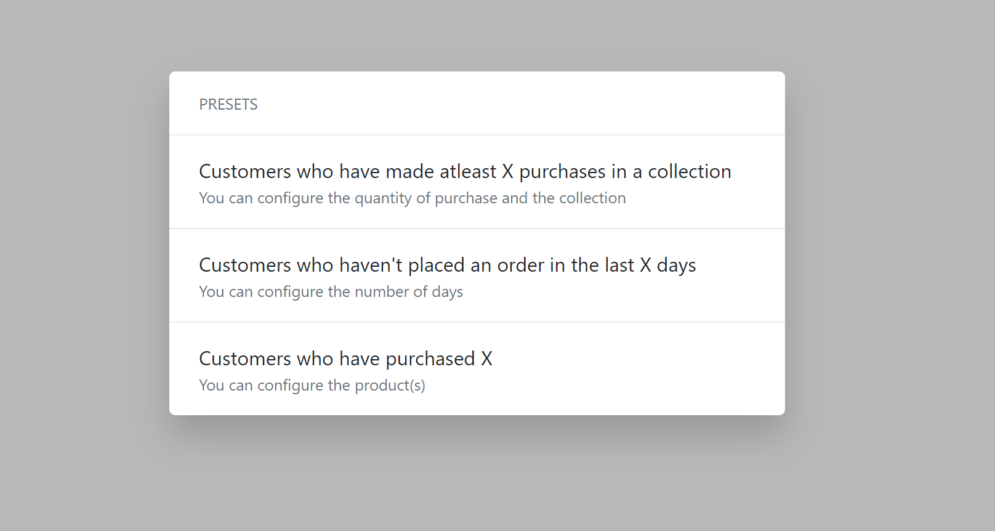995x531 pixels.
Task: Open the last X days inactive customers preset
Action: pyautogui.click(x=477, y=276)
